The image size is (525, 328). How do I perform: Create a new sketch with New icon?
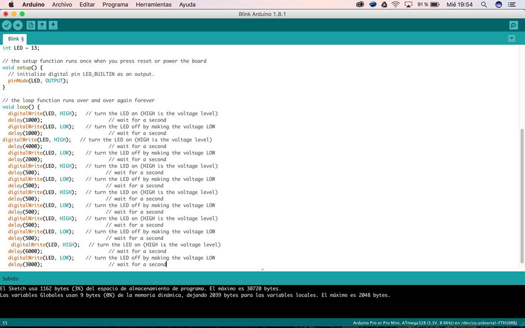click(31, 25)
